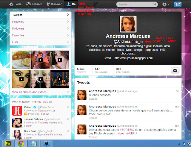The width and height of the screenshot is (191, 147).
Task: Click the chevron on the Lists row
Action: [68, 42]
